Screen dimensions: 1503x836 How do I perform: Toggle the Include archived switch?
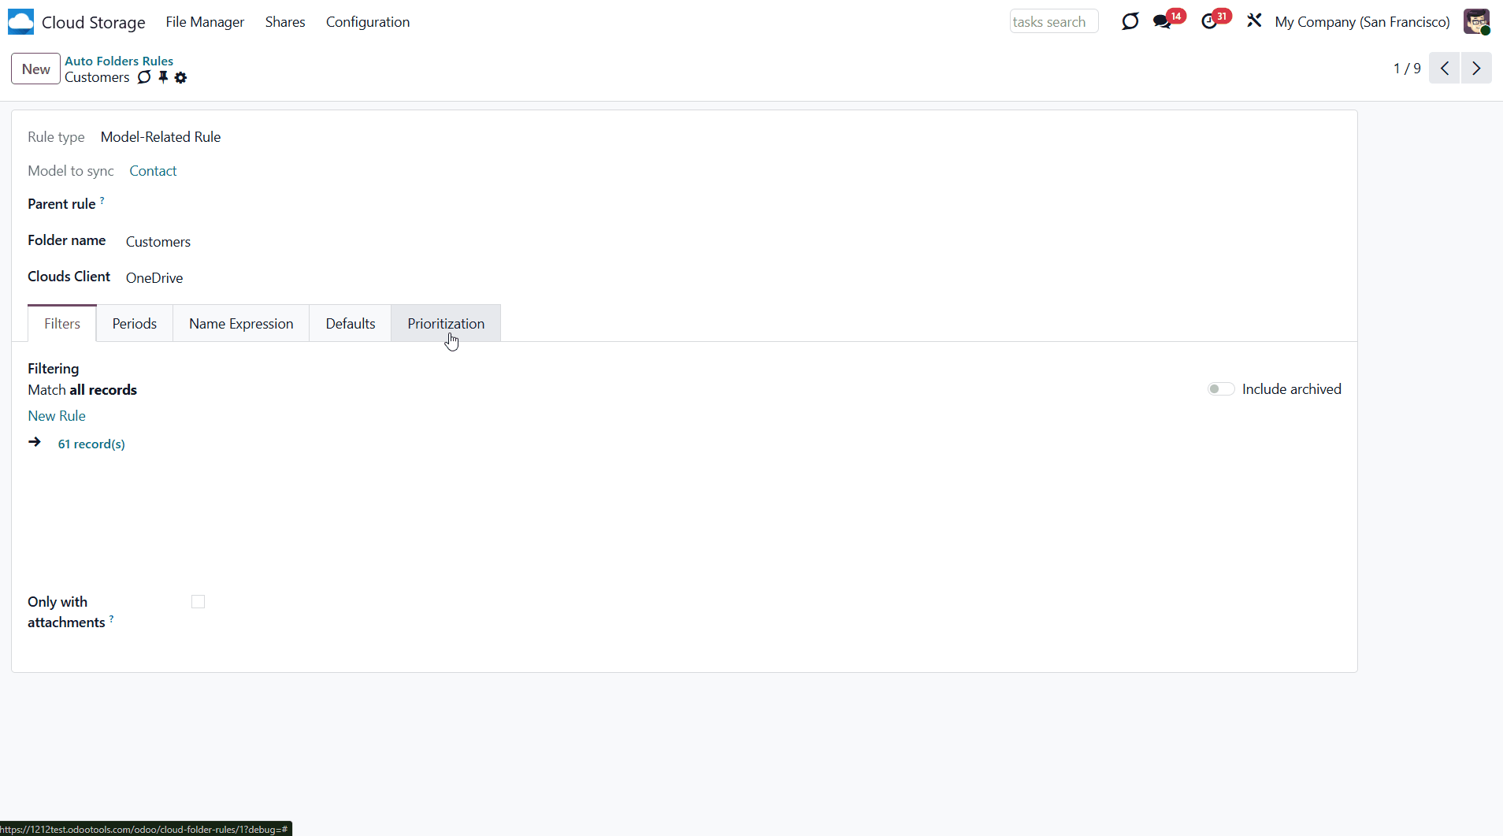1220,389
